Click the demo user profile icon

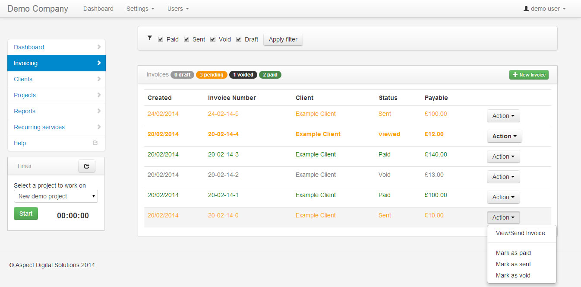pyautogui.click(x=526, y=9)
